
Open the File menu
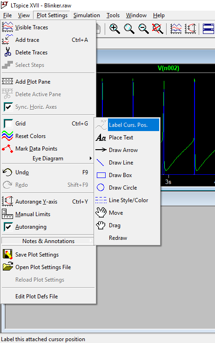7,15
